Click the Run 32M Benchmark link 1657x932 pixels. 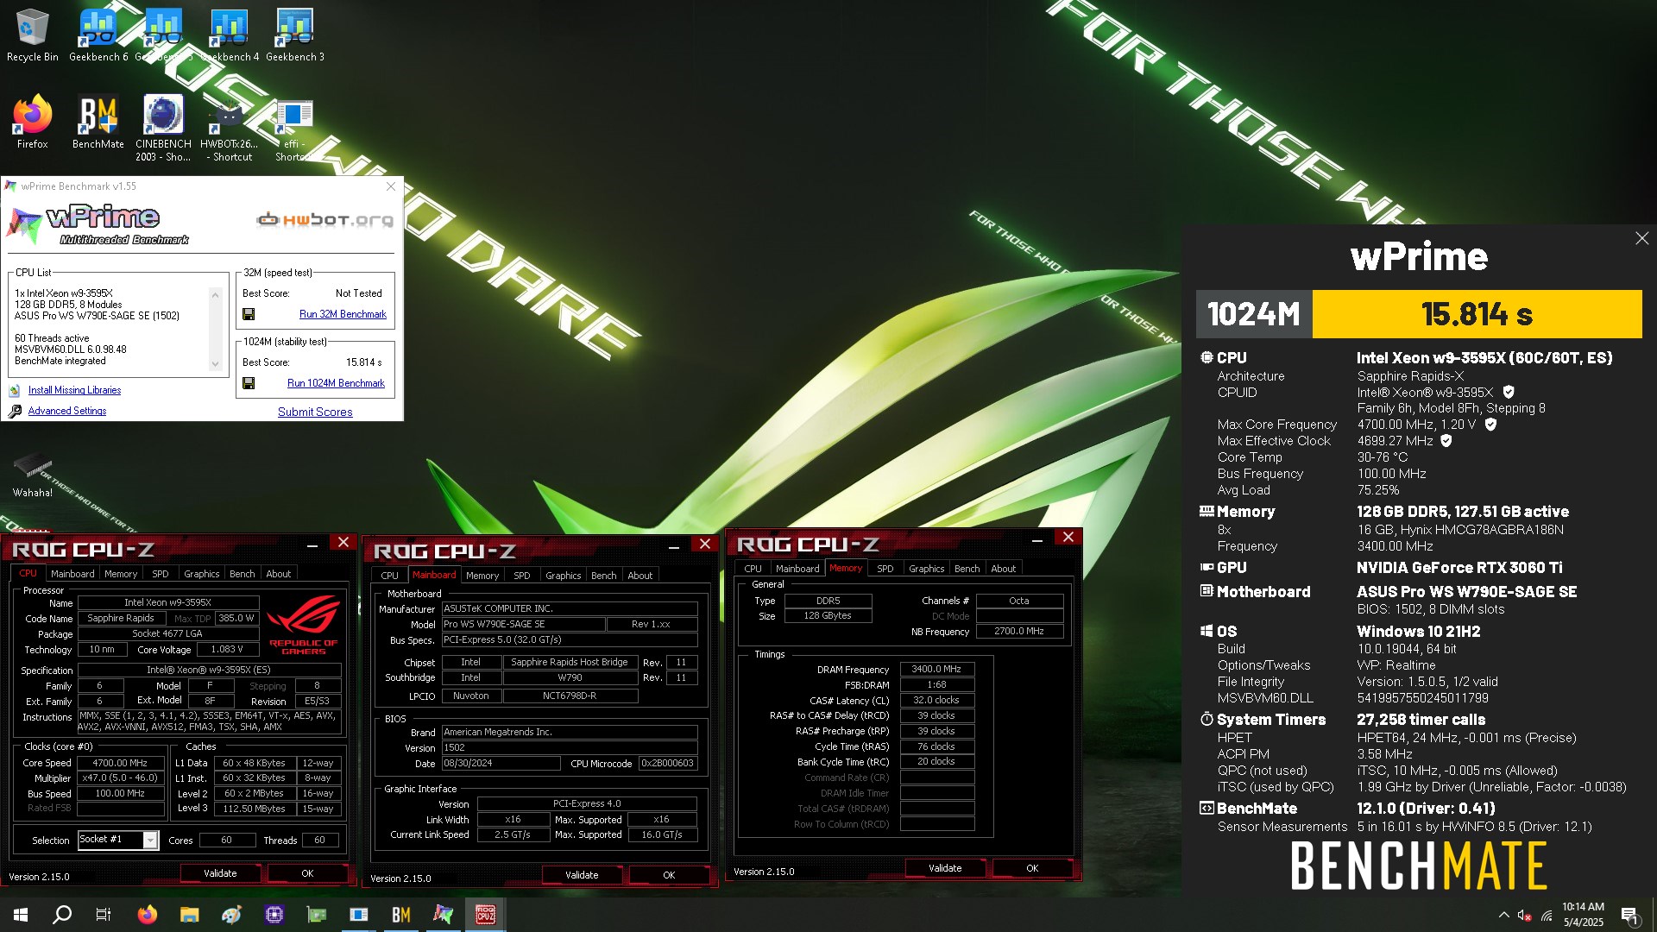[343, 314]
